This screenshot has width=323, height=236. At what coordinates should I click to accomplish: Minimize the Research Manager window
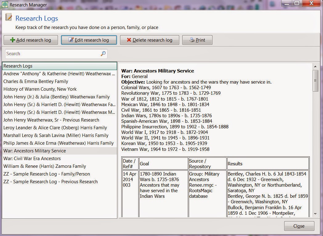287,3
